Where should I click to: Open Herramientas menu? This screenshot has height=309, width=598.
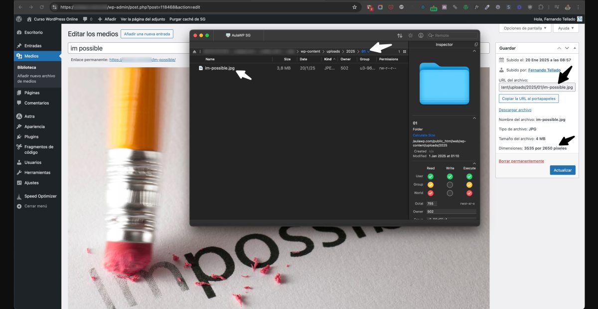pos(37,172)
